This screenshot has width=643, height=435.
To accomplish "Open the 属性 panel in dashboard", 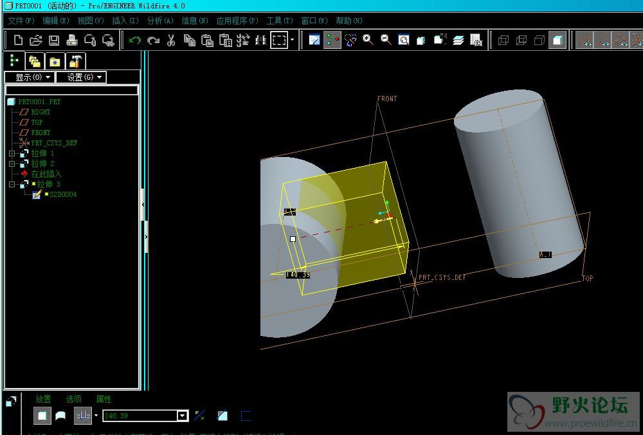I will coord(104,399).
